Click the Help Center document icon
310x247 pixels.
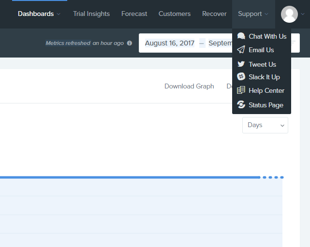click(241, 90)
